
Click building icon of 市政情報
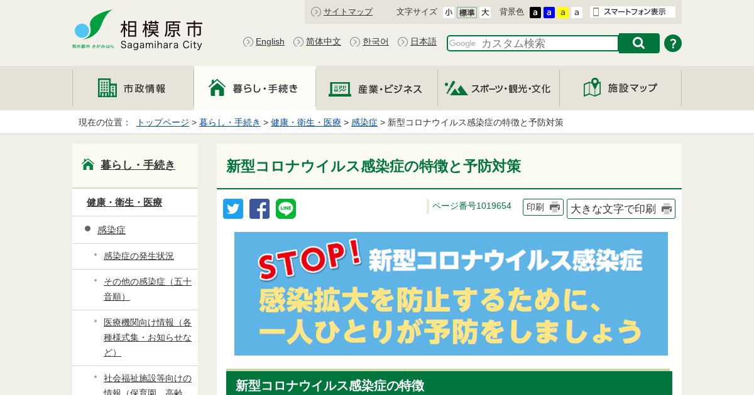click(x=107, y=88)
